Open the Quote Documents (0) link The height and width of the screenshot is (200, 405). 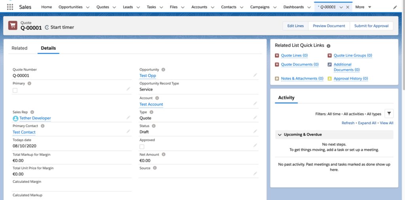(300, 64)
